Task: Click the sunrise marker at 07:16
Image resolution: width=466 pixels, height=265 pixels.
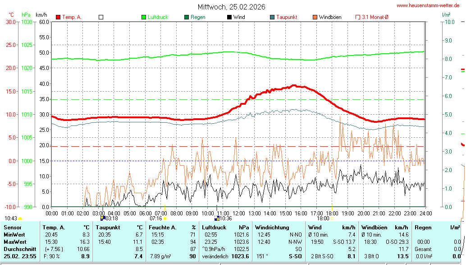Action: coord(165,219)
